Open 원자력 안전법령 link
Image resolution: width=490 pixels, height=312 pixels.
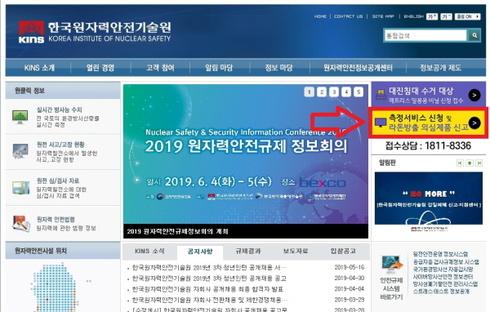[56, 220]
